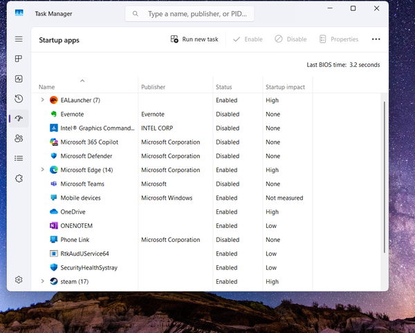Click the steam icon
This screenshot has width=415, height=333.
[x=54, y=281]
